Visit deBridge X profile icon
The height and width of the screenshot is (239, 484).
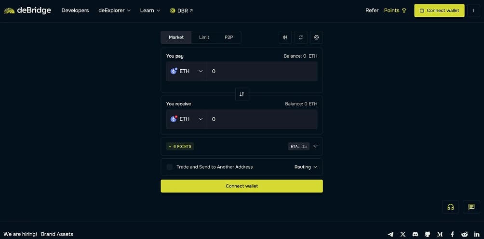pos(403,234)
